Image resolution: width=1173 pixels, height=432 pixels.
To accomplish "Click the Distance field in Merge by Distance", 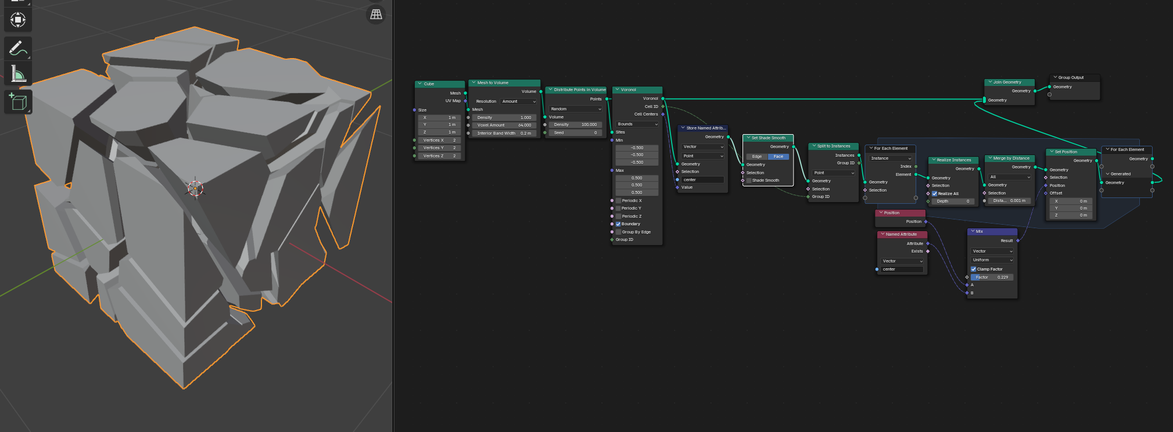I will pyautogui.click(x=1010, y=201).
